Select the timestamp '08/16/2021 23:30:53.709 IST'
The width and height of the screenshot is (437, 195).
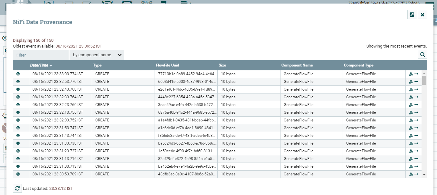pyautogui.click(x=58, y=174)
